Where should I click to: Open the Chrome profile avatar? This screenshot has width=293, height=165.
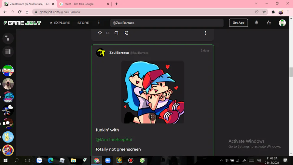[281, 12]
